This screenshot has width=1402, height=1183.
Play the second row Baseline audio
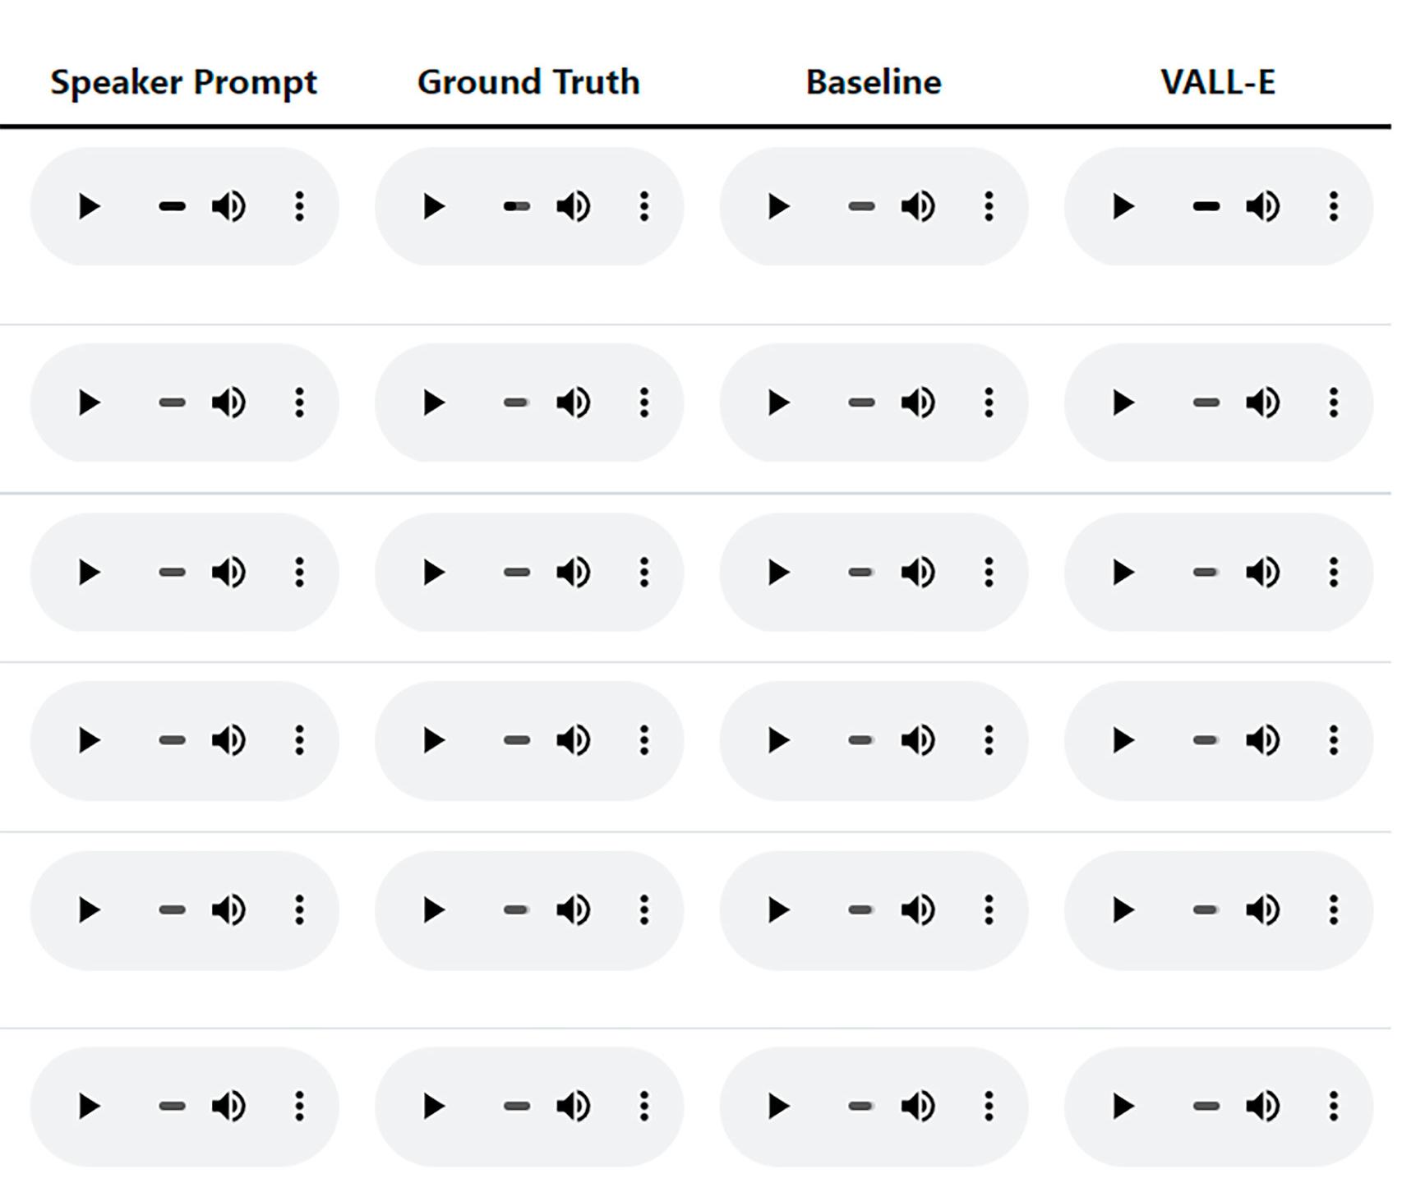pyautogui.click(x=778, y=403)
